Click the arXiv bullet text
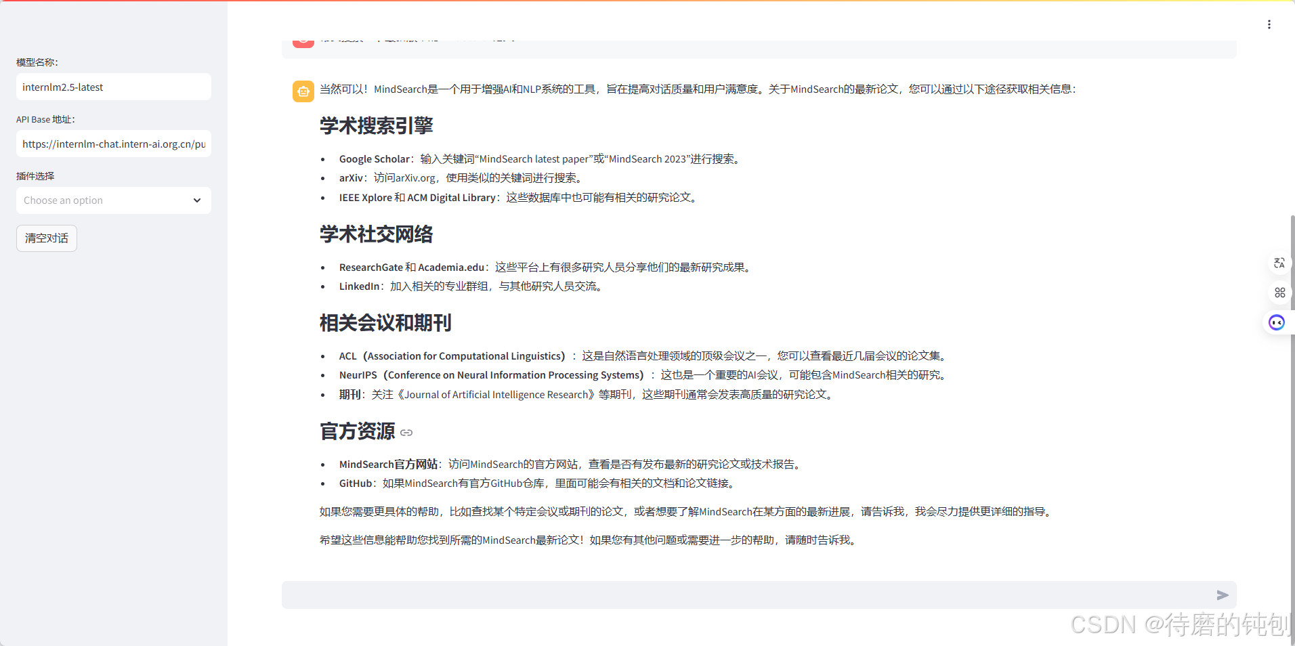Viewport: 1295px width, 646px height. [x=461, y=178]
